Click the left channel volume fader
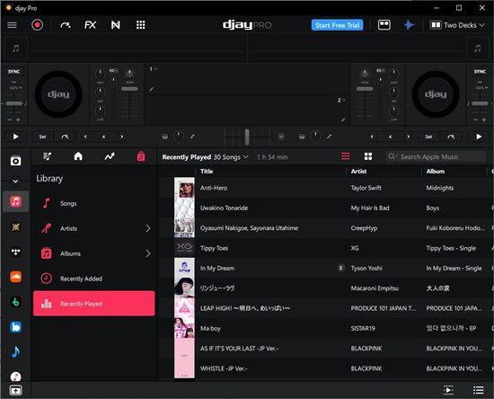Screen dimensions: 494x399 129,89
